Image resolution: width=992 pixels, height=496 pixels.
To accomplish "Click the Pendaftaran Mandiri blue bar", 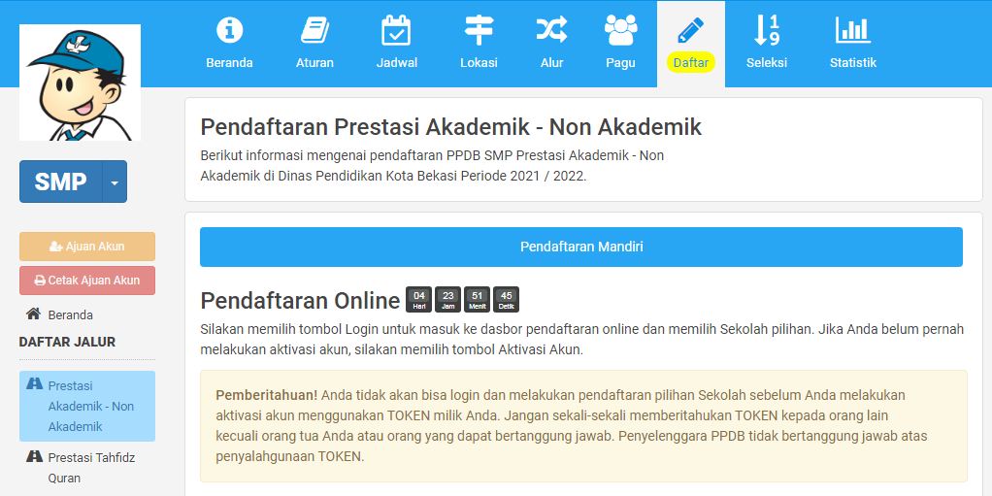I will click(580, 247).
